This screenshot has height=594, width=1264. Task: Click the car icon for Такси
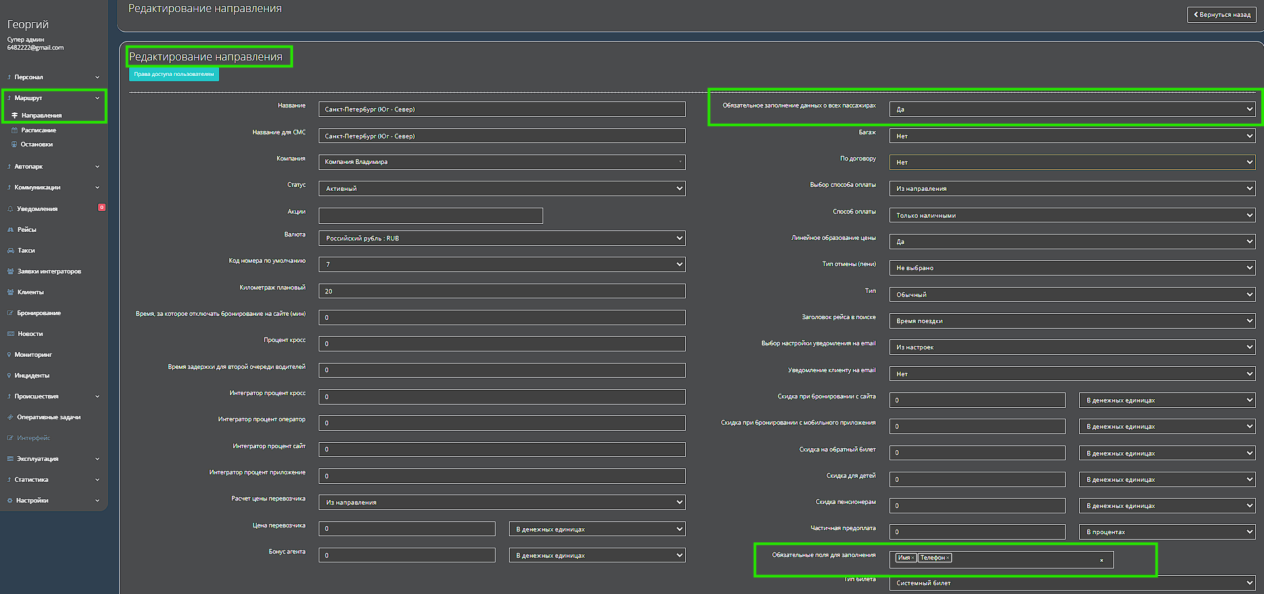(10, 251)
